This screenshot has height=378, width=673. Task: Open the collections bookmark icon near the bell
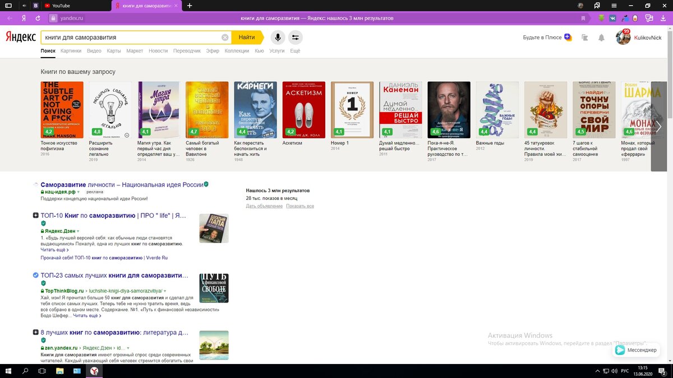coord(584,38)
